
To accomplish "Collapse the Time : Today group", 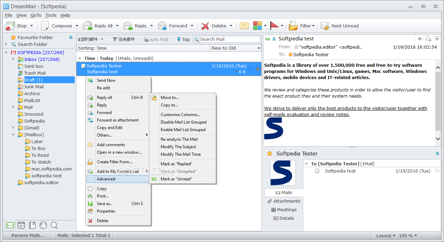I will (x=80, y=59).
